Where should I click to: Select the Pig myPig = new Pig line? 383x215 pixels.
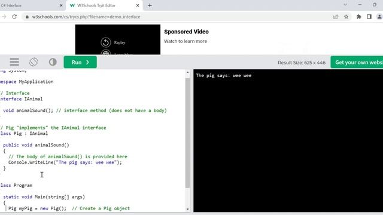69,208
